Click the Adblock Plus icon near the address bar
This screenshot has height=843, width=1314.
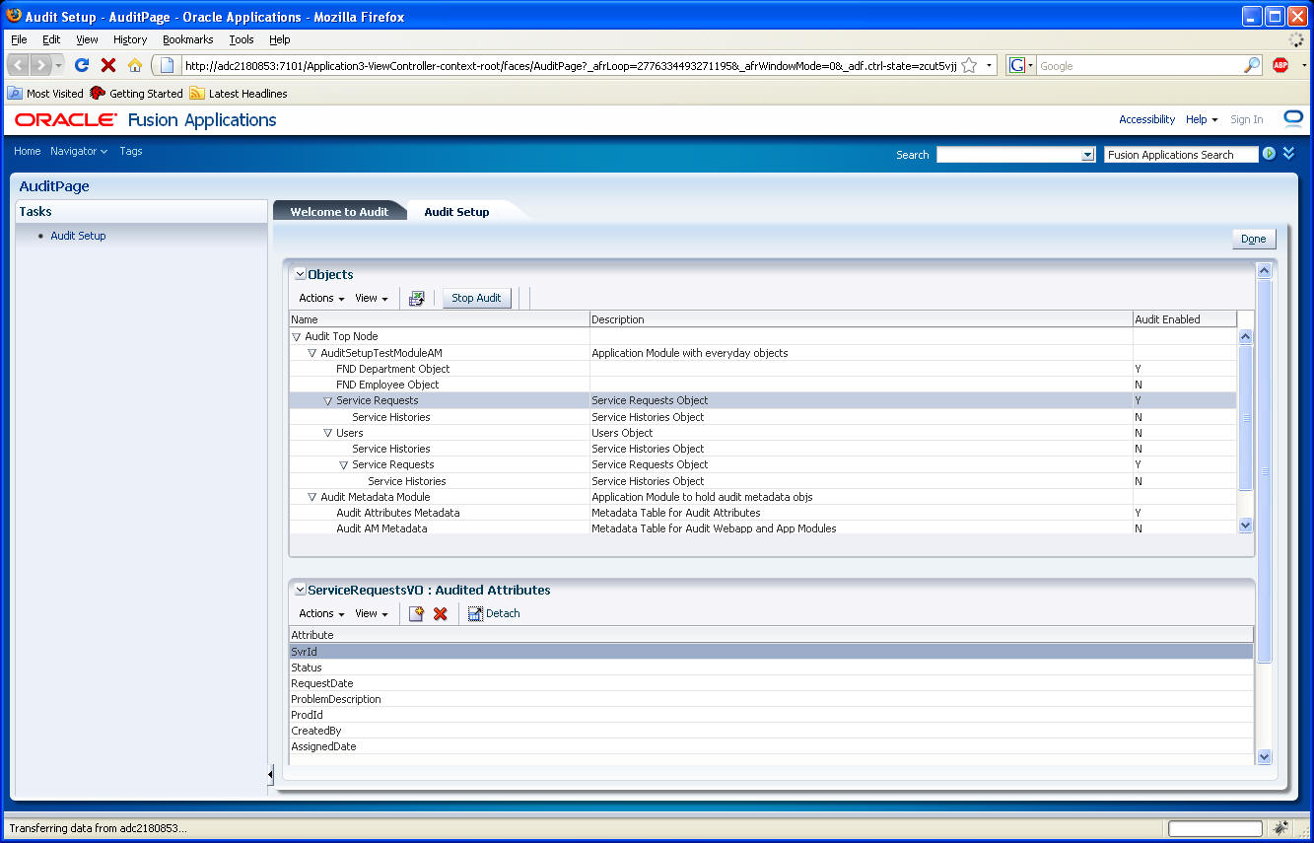[1279, 65]
